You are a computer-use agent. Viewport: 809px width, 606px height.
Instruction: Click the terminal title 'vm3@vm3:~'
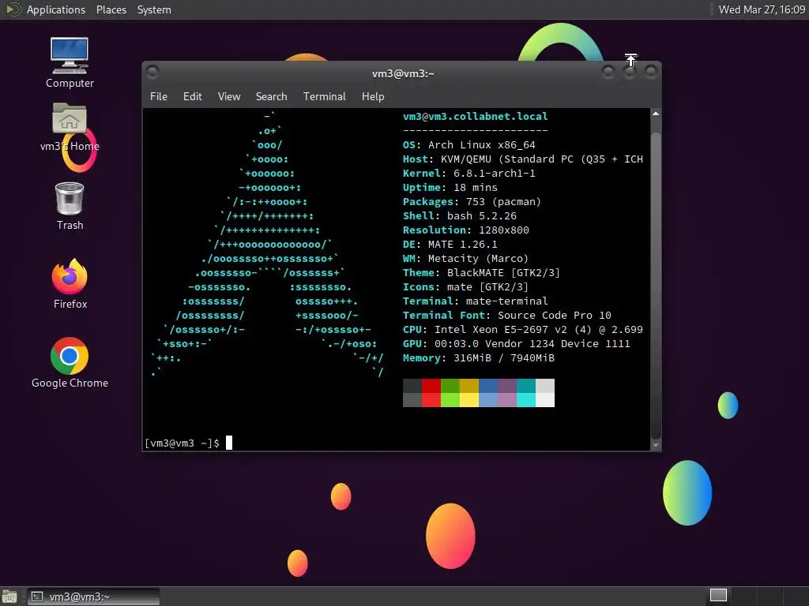click(403, 73)
